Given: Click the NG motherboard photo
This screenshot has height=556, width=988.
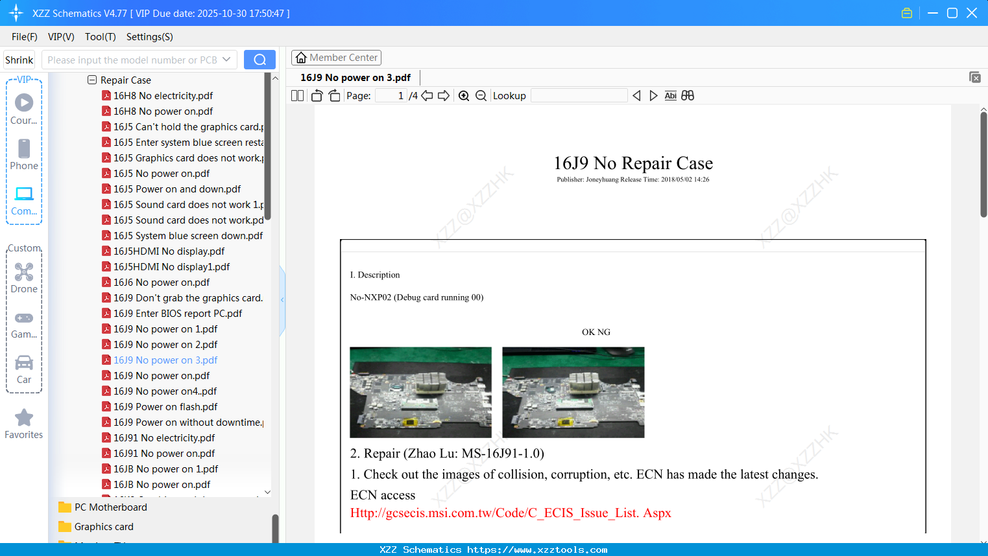Looking at the screenshot, I should coord(573,392).
